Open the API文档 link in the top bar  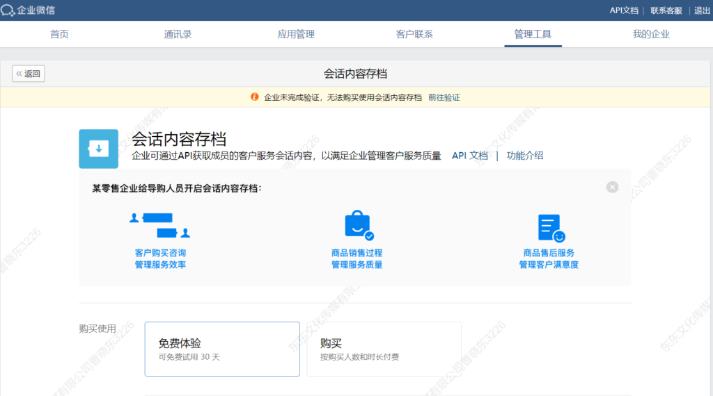624,10
